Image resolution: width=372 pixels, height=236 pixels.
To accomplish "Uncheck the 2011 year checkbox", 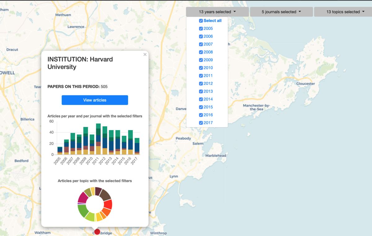I will [201, 76].
